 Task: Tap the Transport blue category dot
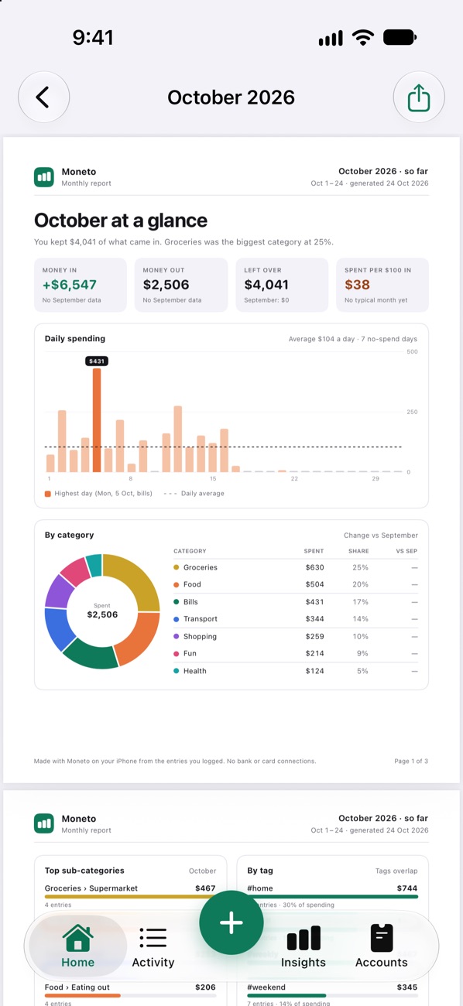tap(177, 619)
